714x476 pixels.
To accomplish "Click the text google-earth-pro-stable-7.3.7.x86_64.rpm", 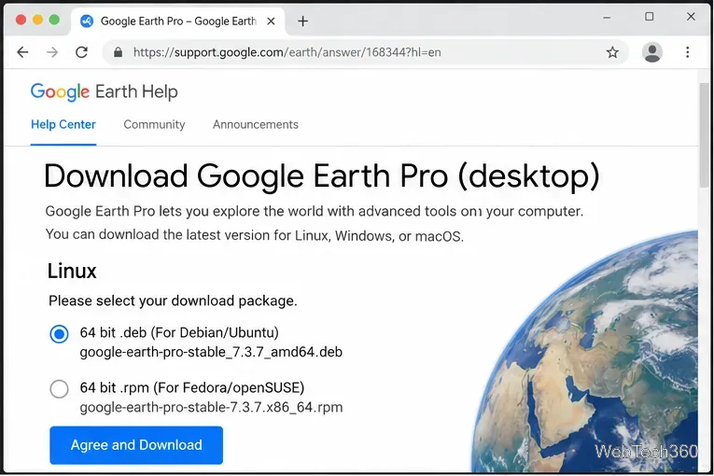I will (x=211, y=407).
